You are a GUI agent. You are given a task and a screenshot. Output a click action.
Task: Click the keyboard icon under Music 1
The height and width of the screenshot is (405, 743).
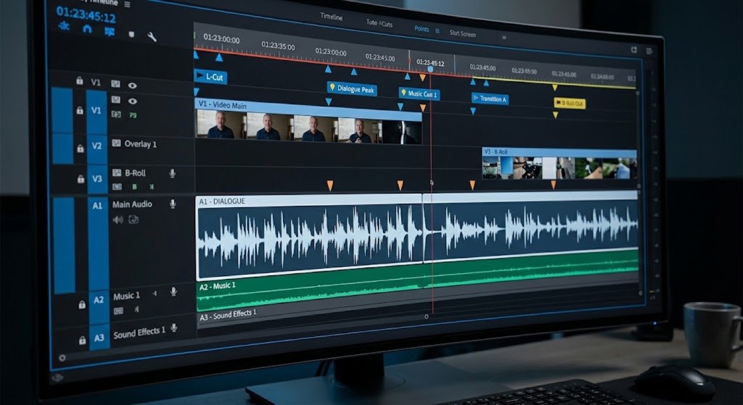(x=118, y=311)
